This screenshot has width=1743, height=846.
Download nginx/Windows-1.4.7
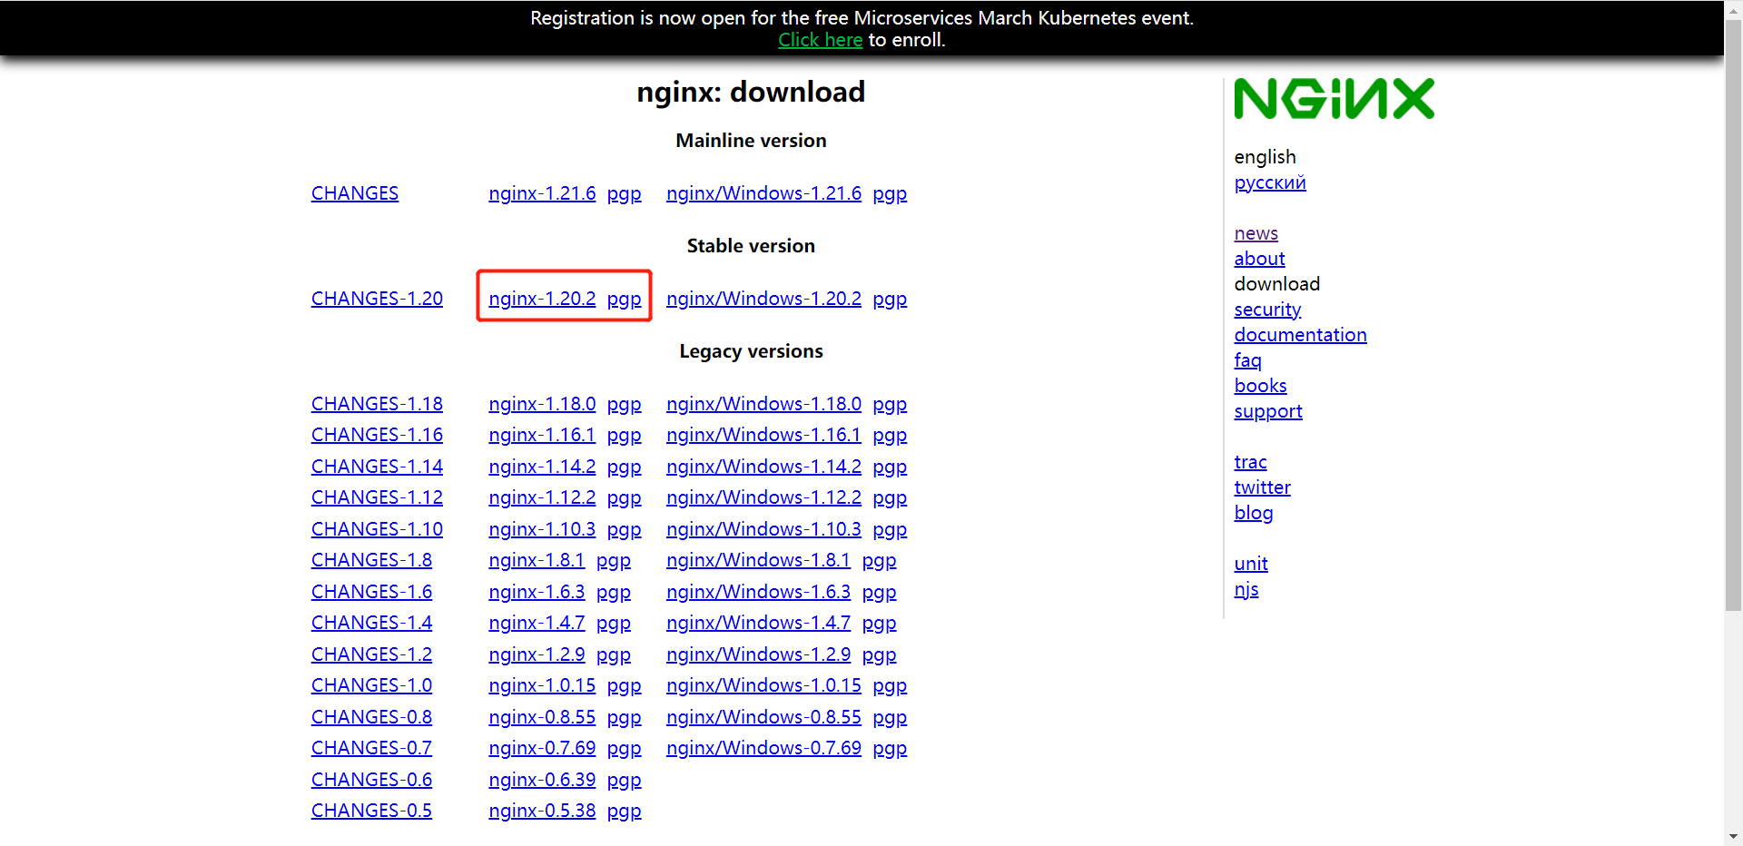coord(758,623)
